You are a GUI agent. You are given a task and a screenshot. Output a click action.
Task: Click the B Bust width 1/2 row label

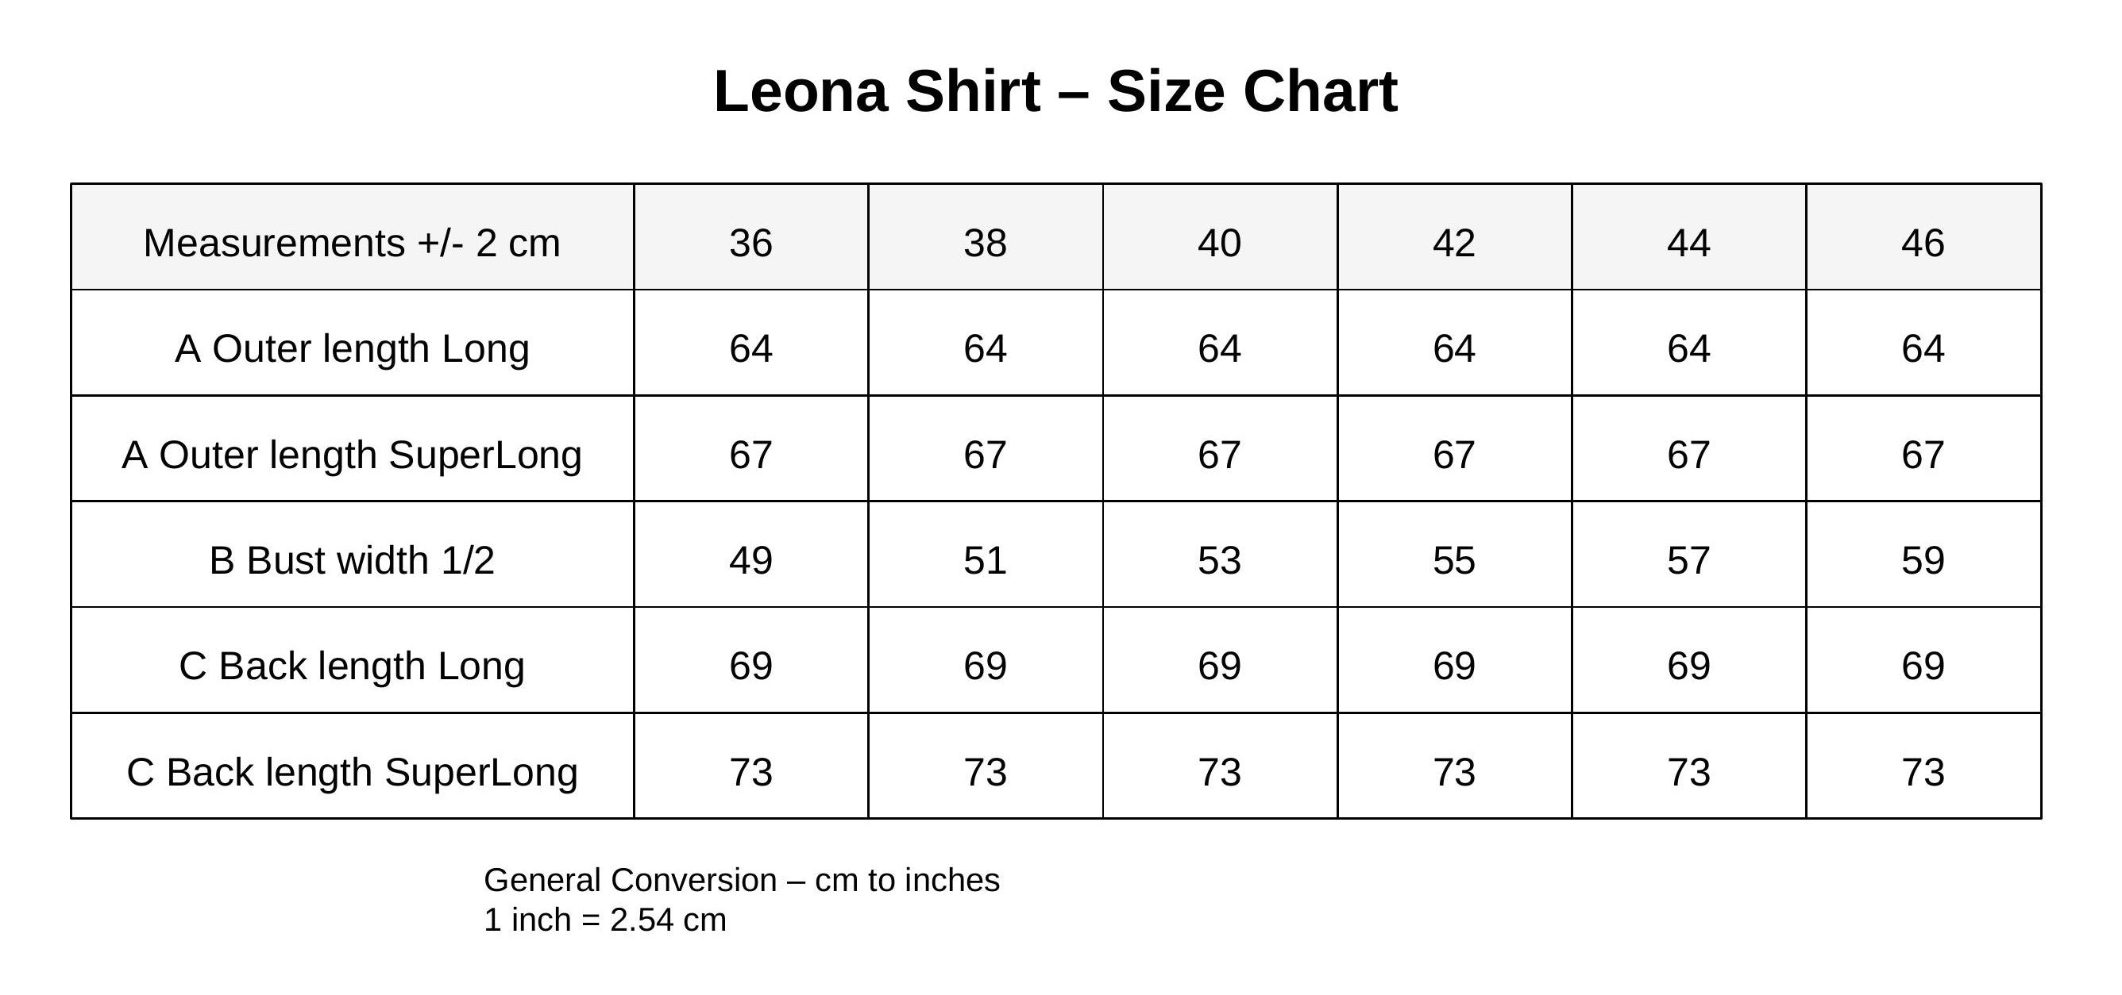point(352,560)
